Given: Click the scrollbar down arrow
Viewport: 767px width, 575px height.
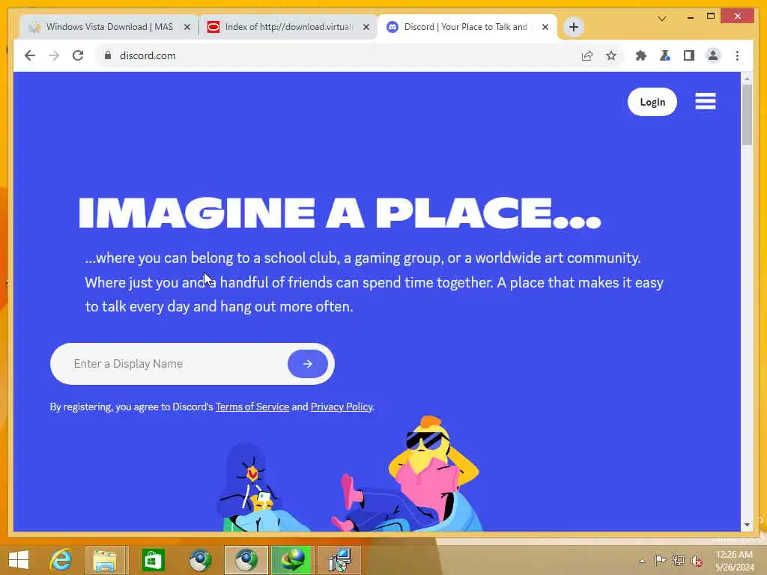Looking at the screenshot, I should (x=747, y=525).
